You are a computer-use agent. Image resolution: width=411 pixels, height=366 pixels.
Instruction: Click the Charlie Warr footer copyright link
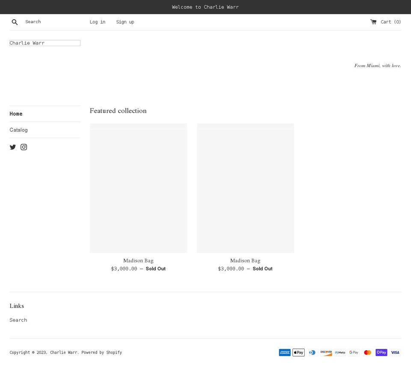pos(64,352)
